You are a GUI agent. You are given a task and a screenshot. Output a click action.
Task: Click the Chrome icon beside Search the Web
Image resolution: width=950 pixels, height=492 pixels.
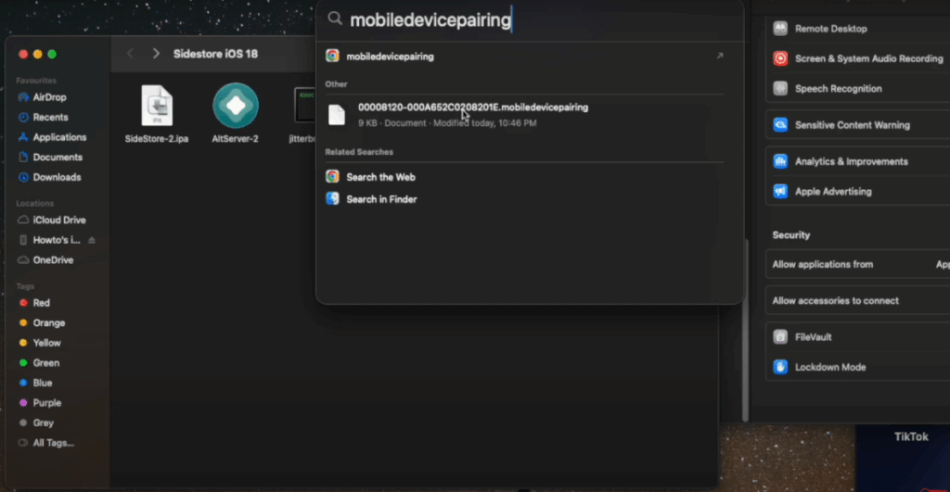pos(333,176)
